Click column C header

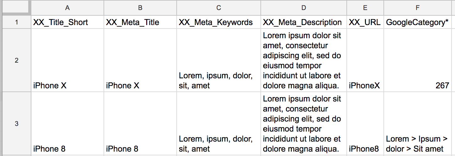pos(218,8)
